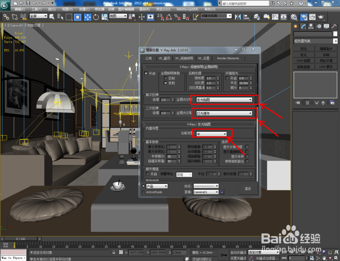Open the Curve Editor icon
The image size is (340, 261).
pyautogui.click(x=275, y=17)
